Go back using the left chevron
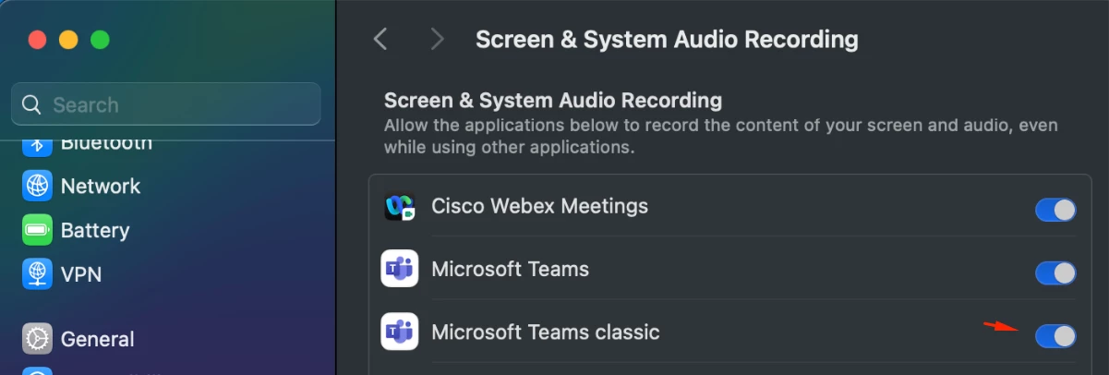This screenshot has width=1109, height=375. coord(380,39)
